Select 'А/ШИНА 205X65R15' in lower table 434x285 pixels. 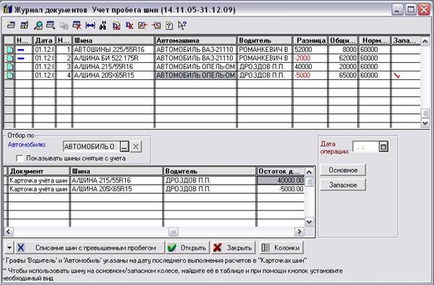point(116,189)
